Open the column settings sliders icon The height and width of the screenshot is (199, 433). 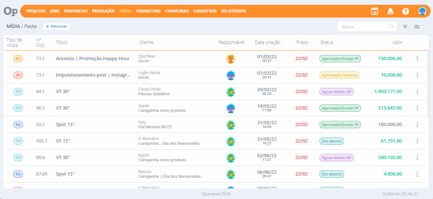(x=417, y=26)
